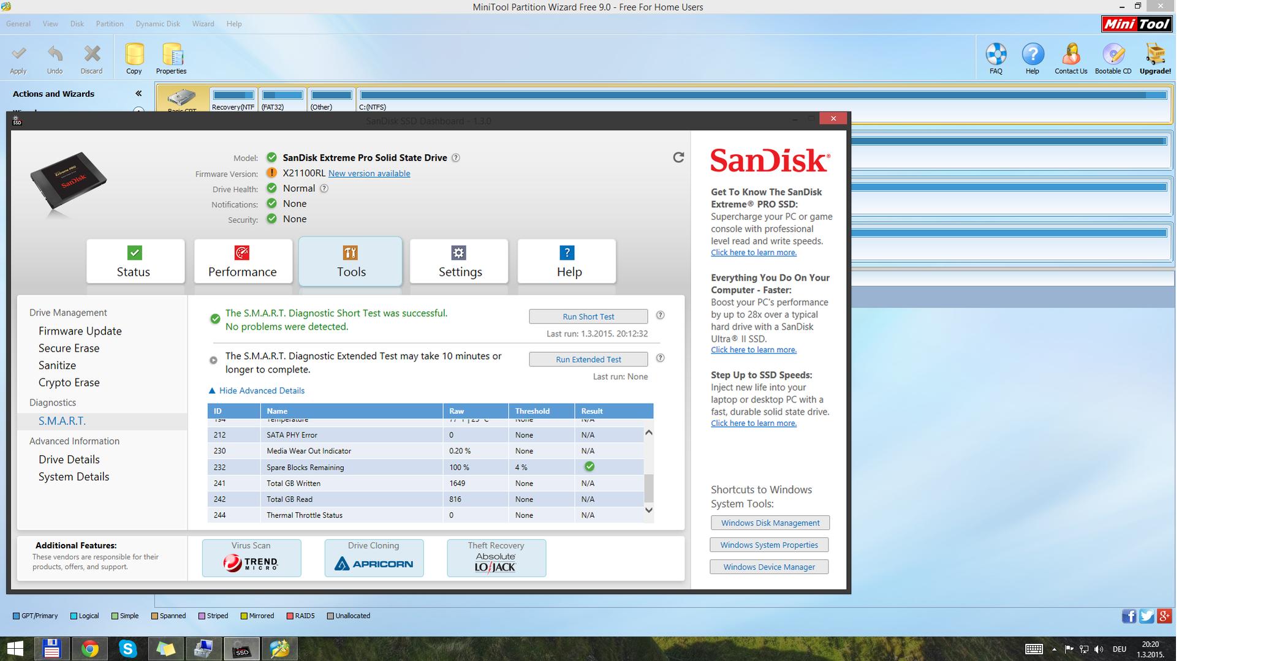
Task: Open the General menu in MiniTool
Action: (18, 24)
